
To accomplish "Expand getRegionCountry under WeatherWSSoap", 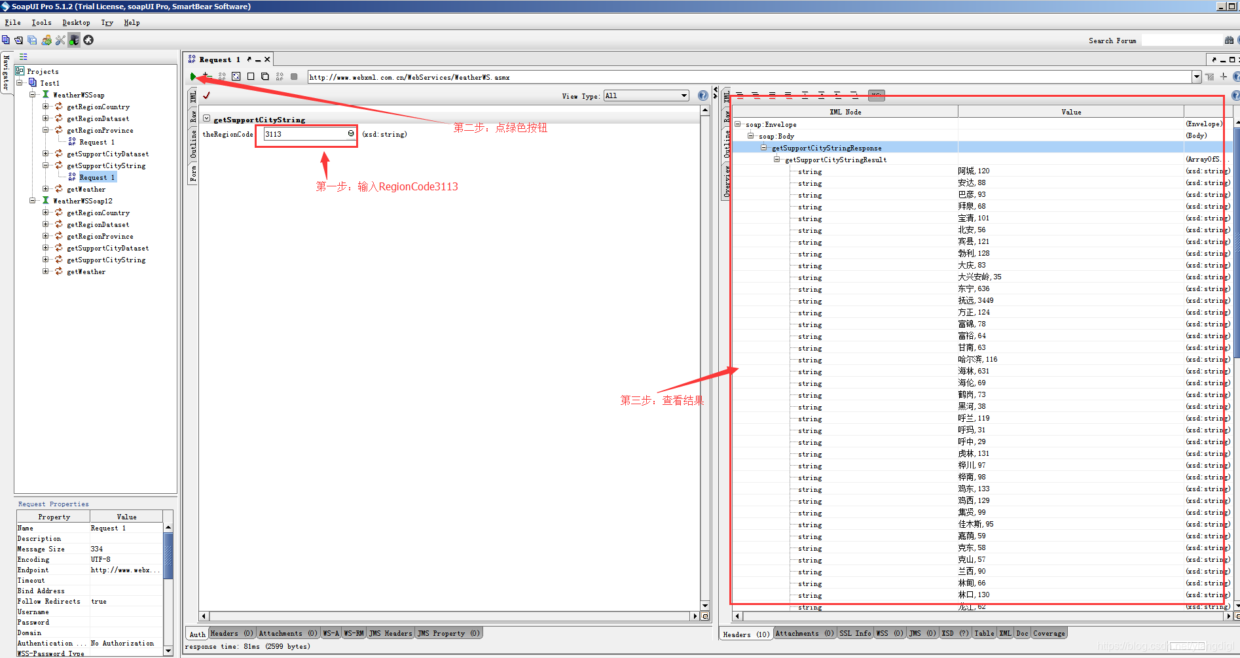I will click(x=46, y=106).
